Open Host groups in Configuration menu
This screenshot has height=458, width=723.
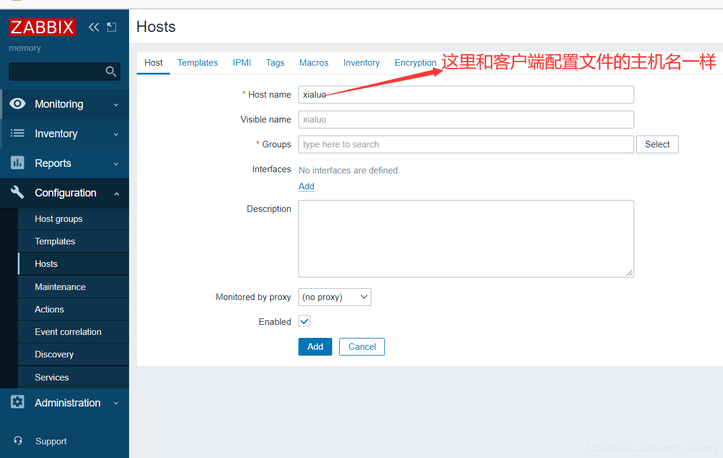pos(73,219)
